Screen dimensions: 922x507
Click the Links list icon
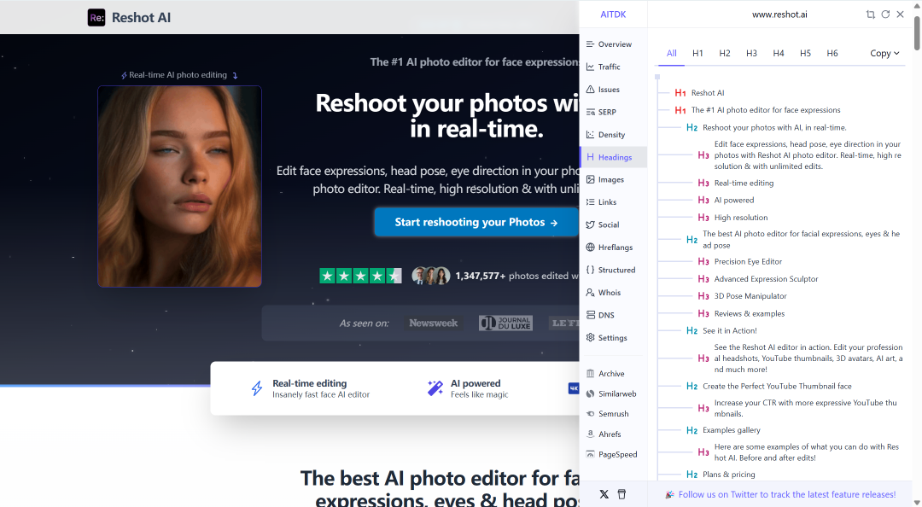(x=591, y=201)
